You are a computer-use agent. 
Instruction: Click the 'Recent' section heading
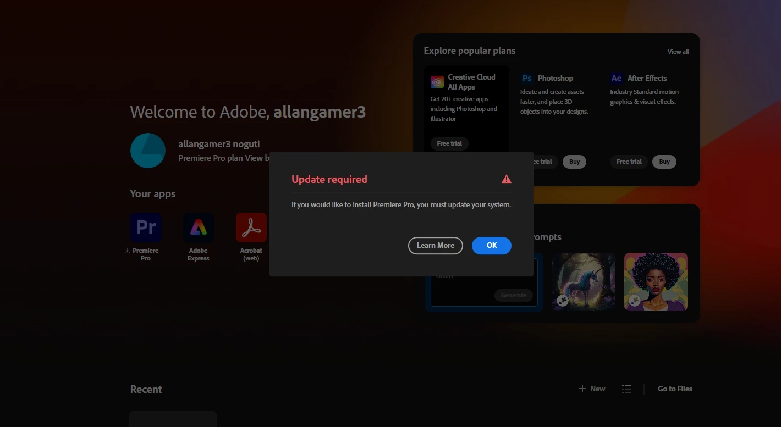(x=146, y=389)
